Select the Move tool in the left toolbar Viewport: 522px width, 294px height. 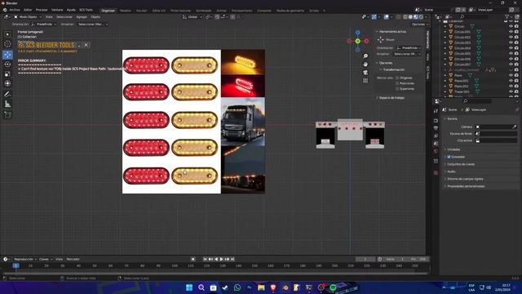[x=7, y=55]
